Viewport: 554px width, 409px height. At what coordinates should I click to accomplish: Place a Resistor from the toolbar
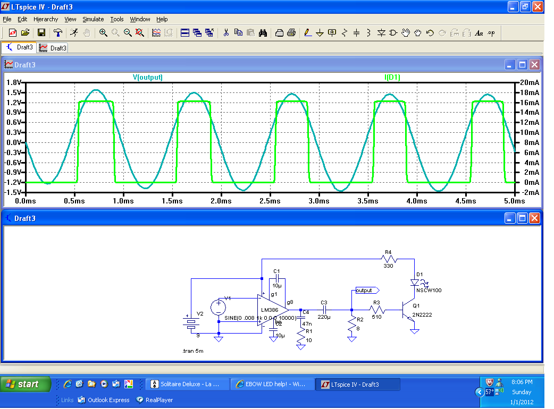[x=345, y=33]
